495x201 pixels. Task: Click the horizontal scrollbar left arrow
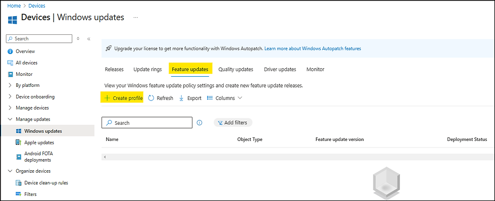[x=105, y=157]
